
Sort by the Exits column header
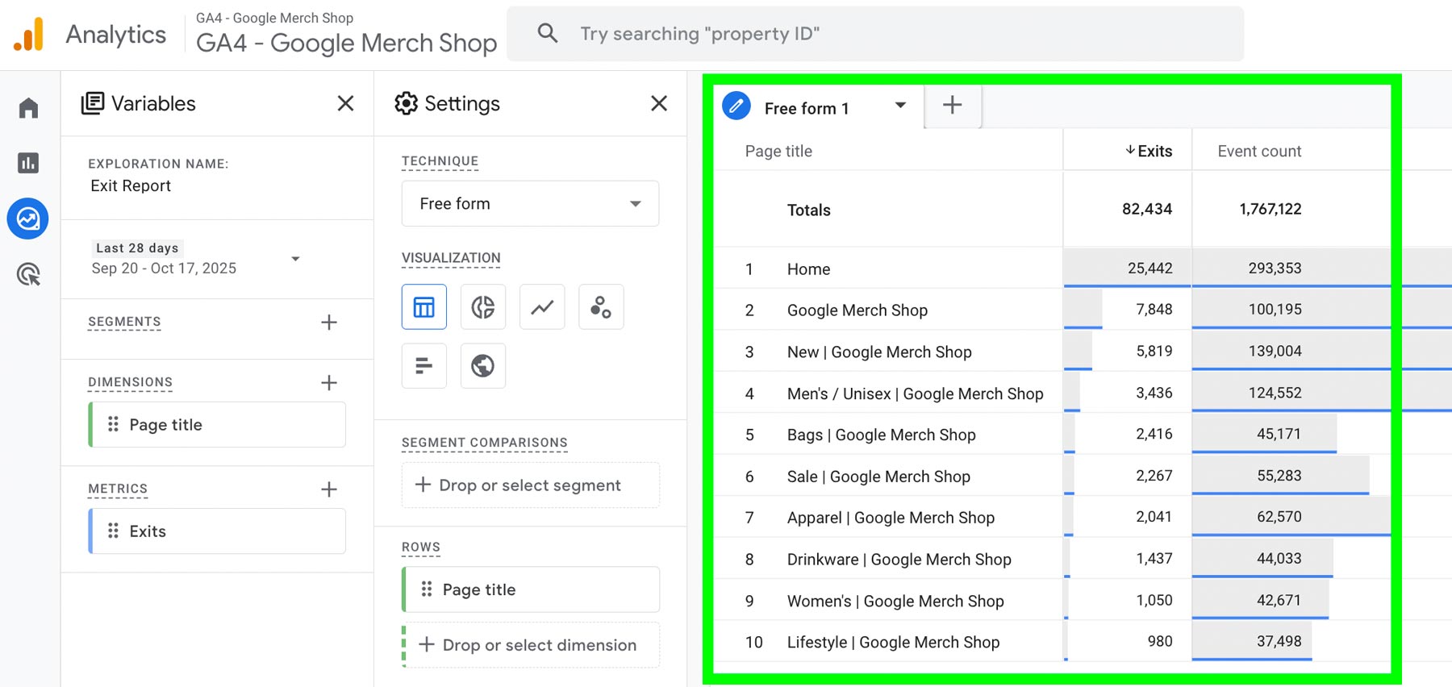[x=1149, y=151]
